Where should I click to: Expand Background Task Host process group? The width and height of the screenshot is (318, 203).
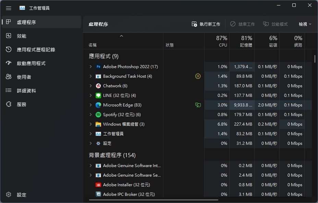(91, 76)
